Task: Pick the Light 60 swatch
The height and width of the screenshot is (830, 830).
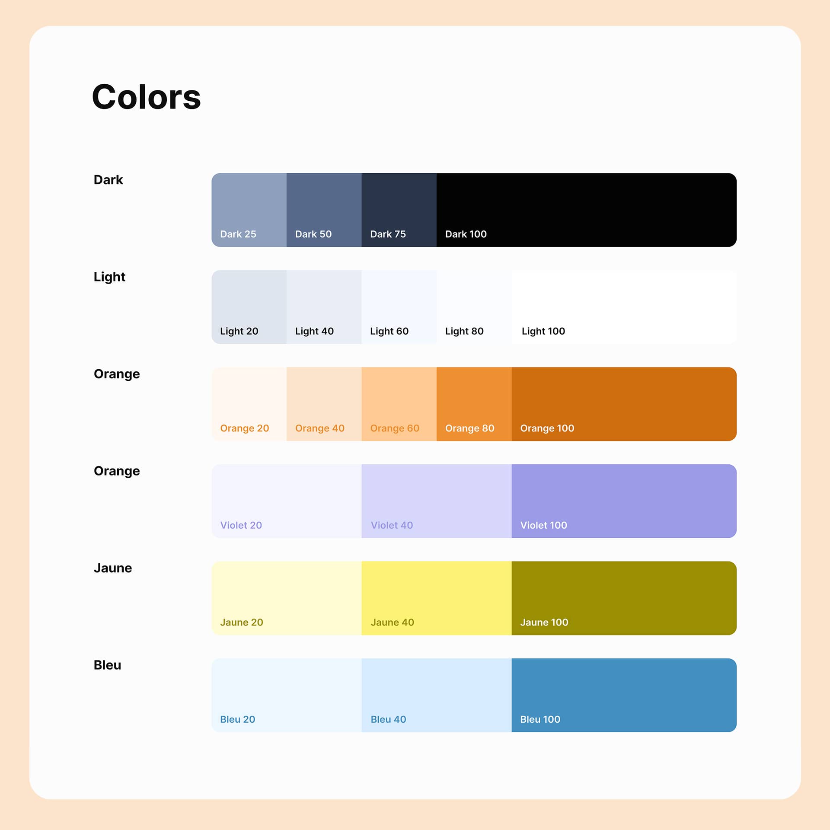Action: [399, 307]
